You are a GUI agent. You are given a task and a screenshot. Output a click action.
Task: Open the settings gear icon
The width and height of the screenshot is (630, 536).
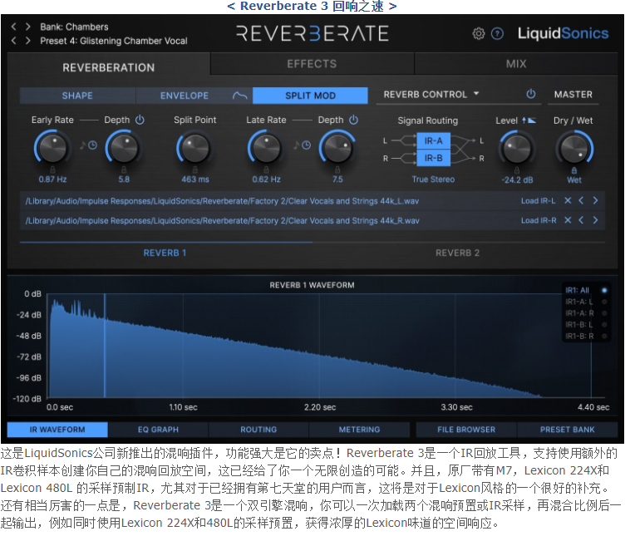pos(479,34)
